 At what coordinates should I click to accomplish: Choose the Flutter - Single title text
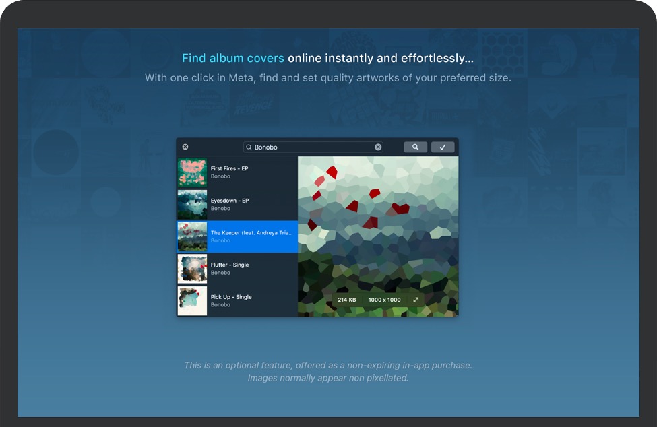(x=229, y=265)
